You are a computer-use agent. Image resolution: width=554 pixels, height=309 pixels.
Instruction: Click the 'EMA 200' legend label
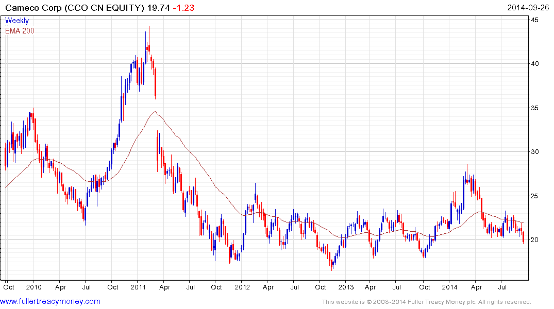tap(20, 31)
